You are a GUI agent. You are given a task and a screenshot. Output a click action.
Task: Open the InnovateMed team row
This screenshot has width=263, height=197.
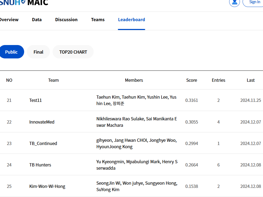click(42, 122)
